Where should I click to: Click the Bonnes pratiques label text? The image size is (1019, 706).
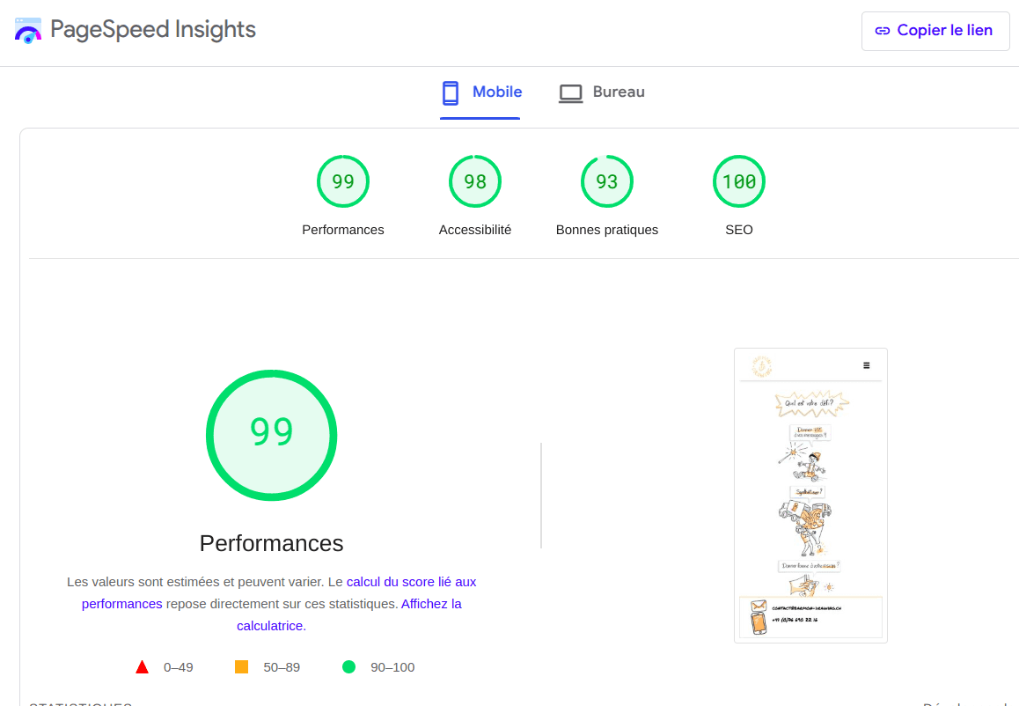tap(607, 230)
